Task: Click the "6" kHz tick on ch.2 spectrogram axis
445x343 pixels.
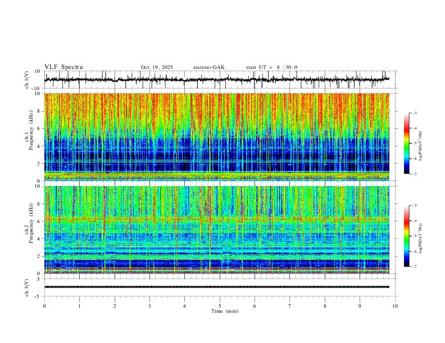Action: click(x=39, y=221)
